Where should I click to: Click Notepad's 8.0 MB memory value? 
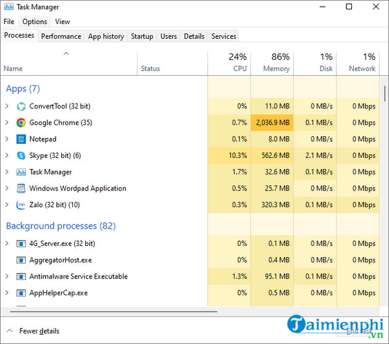[x=279, y=139]
